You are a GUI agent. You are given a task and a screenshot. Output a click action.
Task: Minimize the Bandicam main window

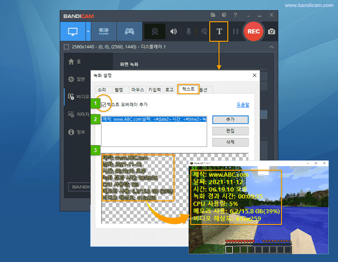[x=260, y=16]
